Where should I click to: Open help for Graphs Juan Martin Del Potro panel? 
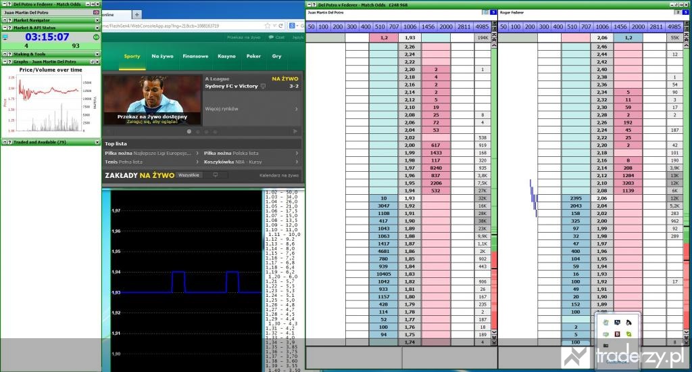[9, 62]
